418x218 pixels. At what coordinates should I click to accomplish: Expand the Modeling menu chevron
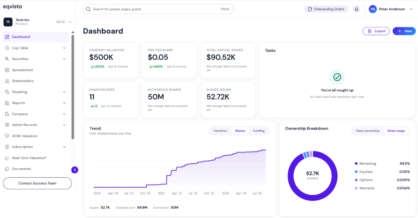64,92
